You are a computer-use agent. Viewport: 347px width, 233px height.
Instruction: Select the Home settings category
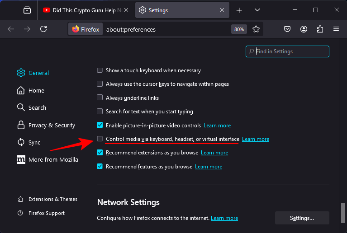[36, 90]
